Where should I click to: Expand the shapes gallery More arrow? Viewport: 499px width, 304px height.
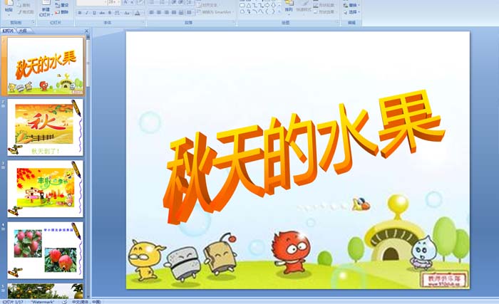pyautogui.click(x=279, y=12)
